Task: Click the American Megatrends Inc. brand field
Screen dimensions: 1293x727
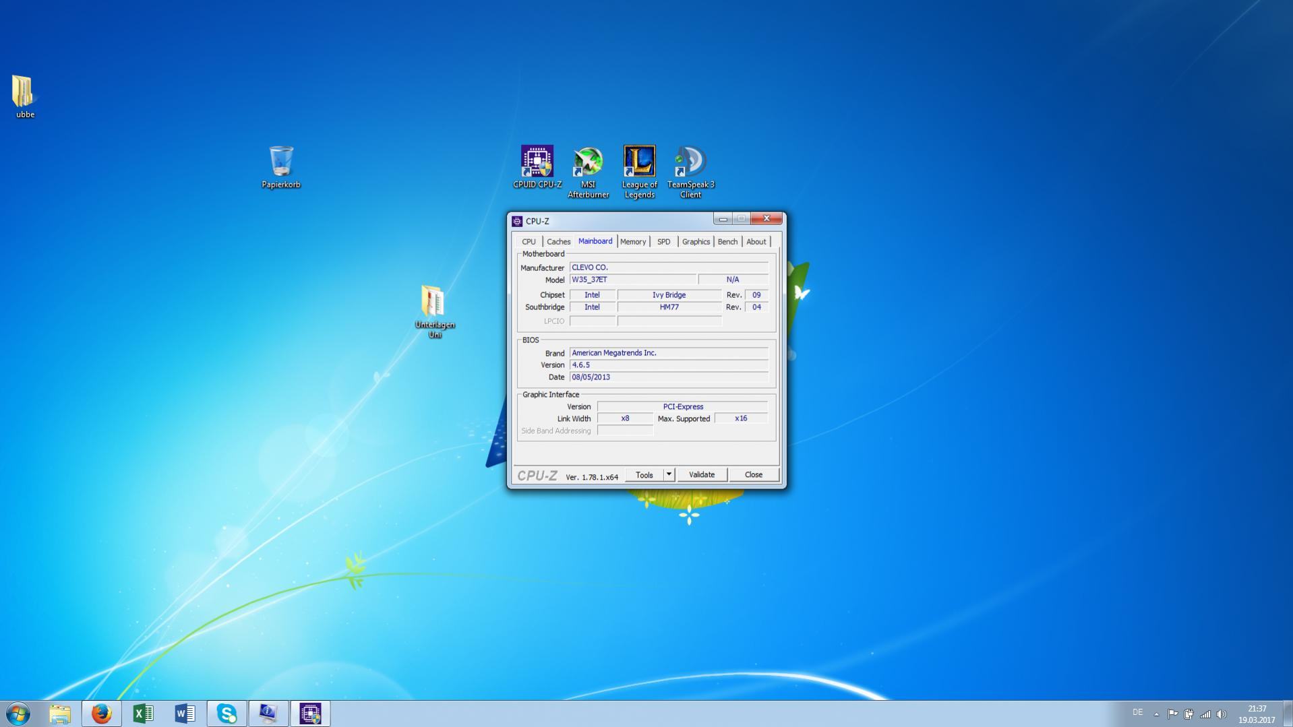Action: (669, 353)
